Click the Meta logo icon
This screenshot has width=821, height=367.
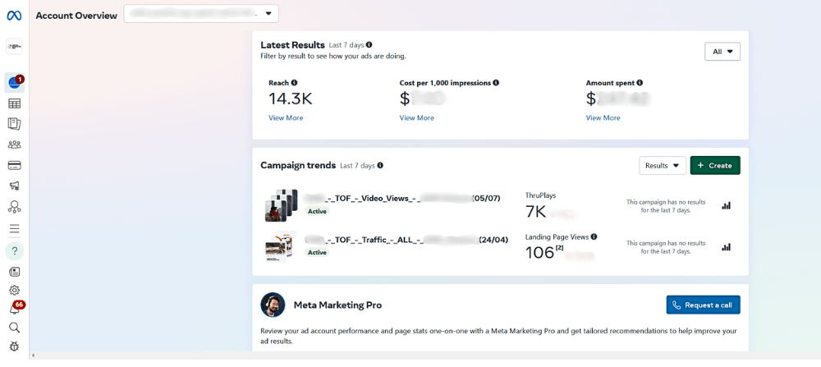[14, 16]
